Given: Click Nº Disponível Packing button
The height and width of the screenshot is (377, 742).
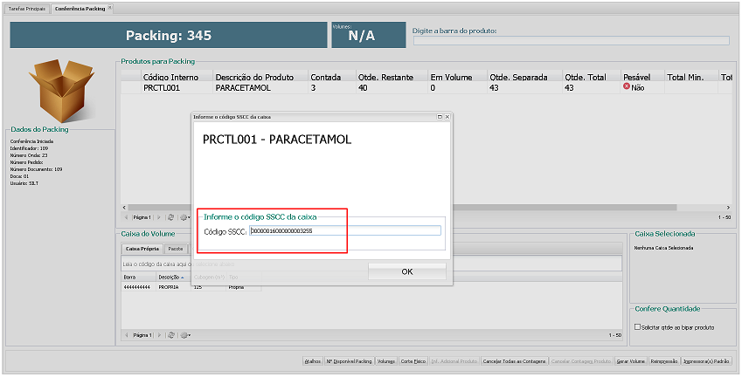Looking at the screenshot, I should pos(350,361).
